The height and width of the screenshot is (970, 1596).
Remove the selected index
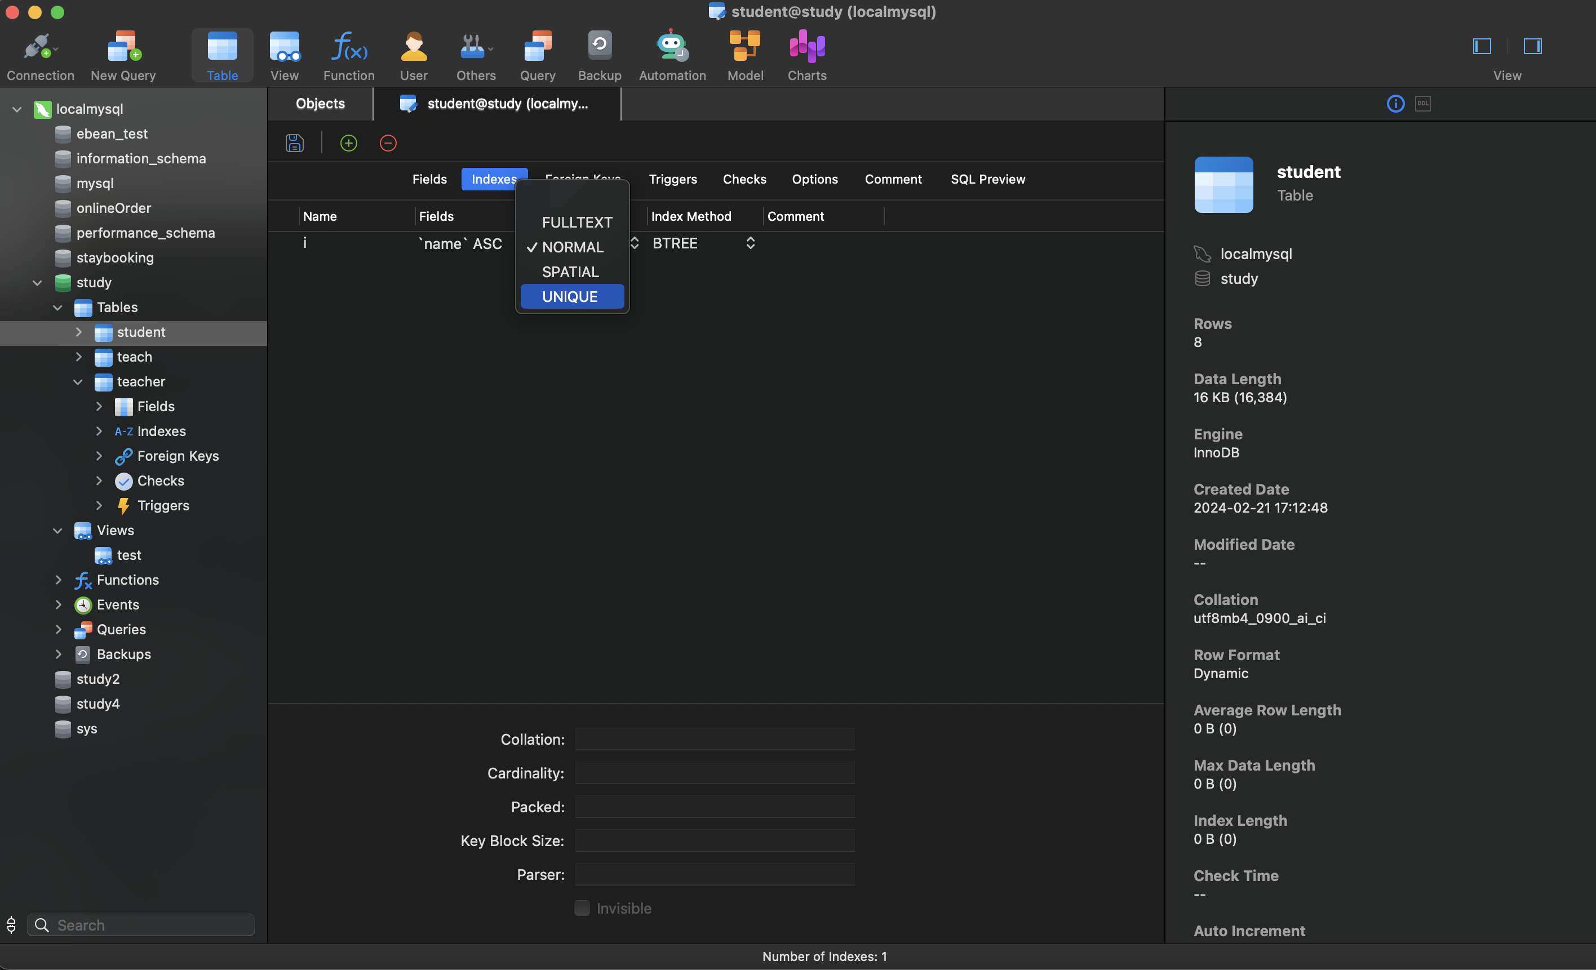[x=387, y=143]
